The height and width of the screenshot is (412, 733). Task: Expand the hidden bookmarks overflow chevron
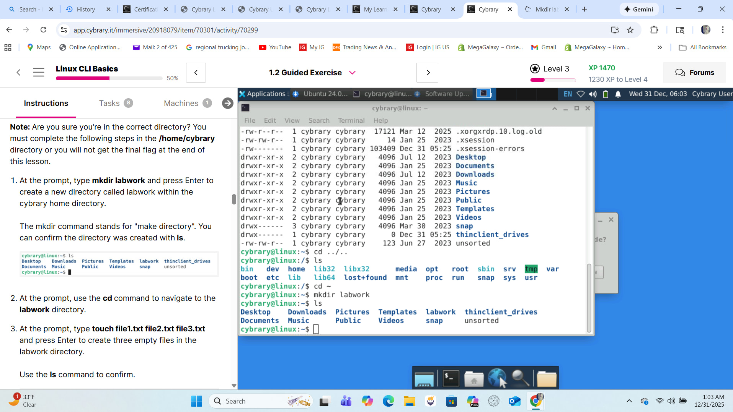[660, 47]
